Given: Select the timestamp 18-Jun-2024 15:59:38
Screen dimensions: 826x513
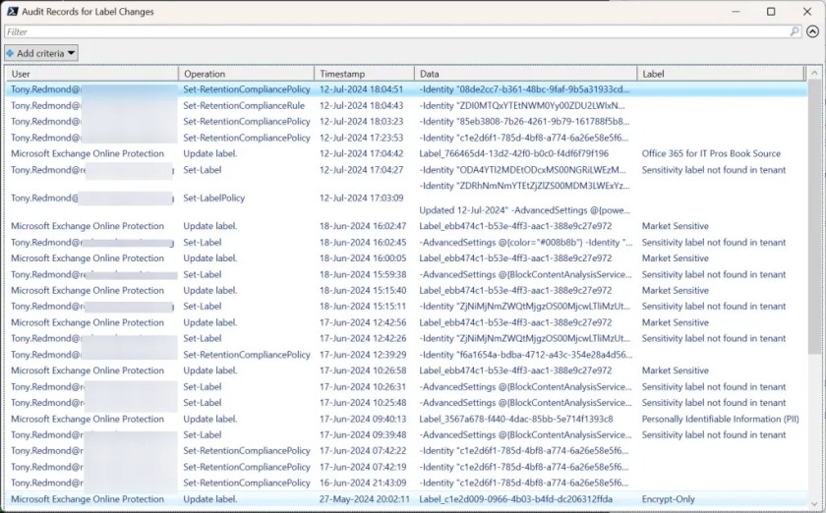Looking at the screenshot, I should (363, 275).
